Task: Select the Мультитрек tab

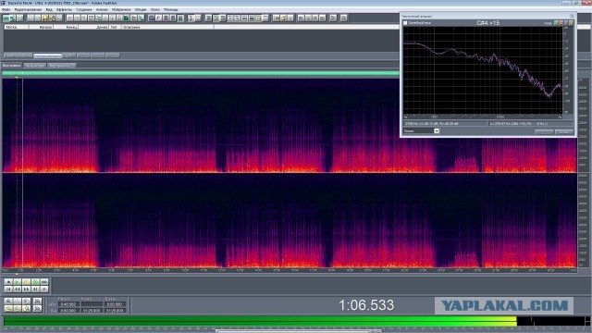Action: (35, 66)
